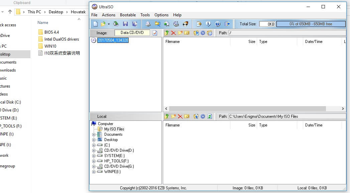Click the blue gear icon in image toolbar
Image resolution: width=350 pixels, height=193 pixels.
(203, 33)
